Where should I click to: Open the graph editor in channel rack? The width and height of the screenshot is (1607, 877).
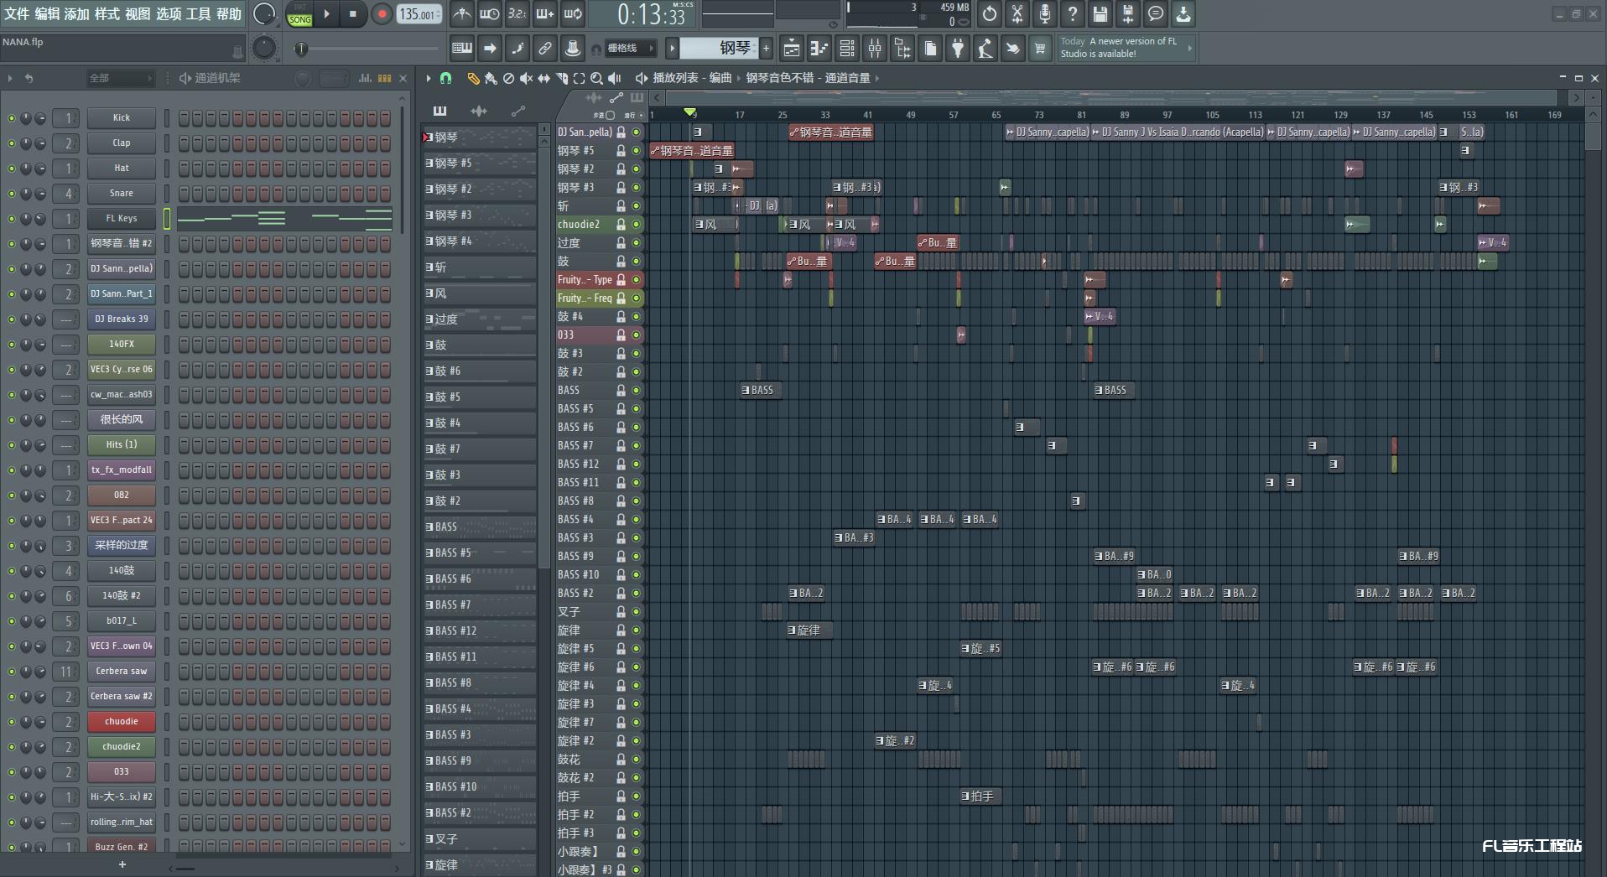(x=365, y=78)
